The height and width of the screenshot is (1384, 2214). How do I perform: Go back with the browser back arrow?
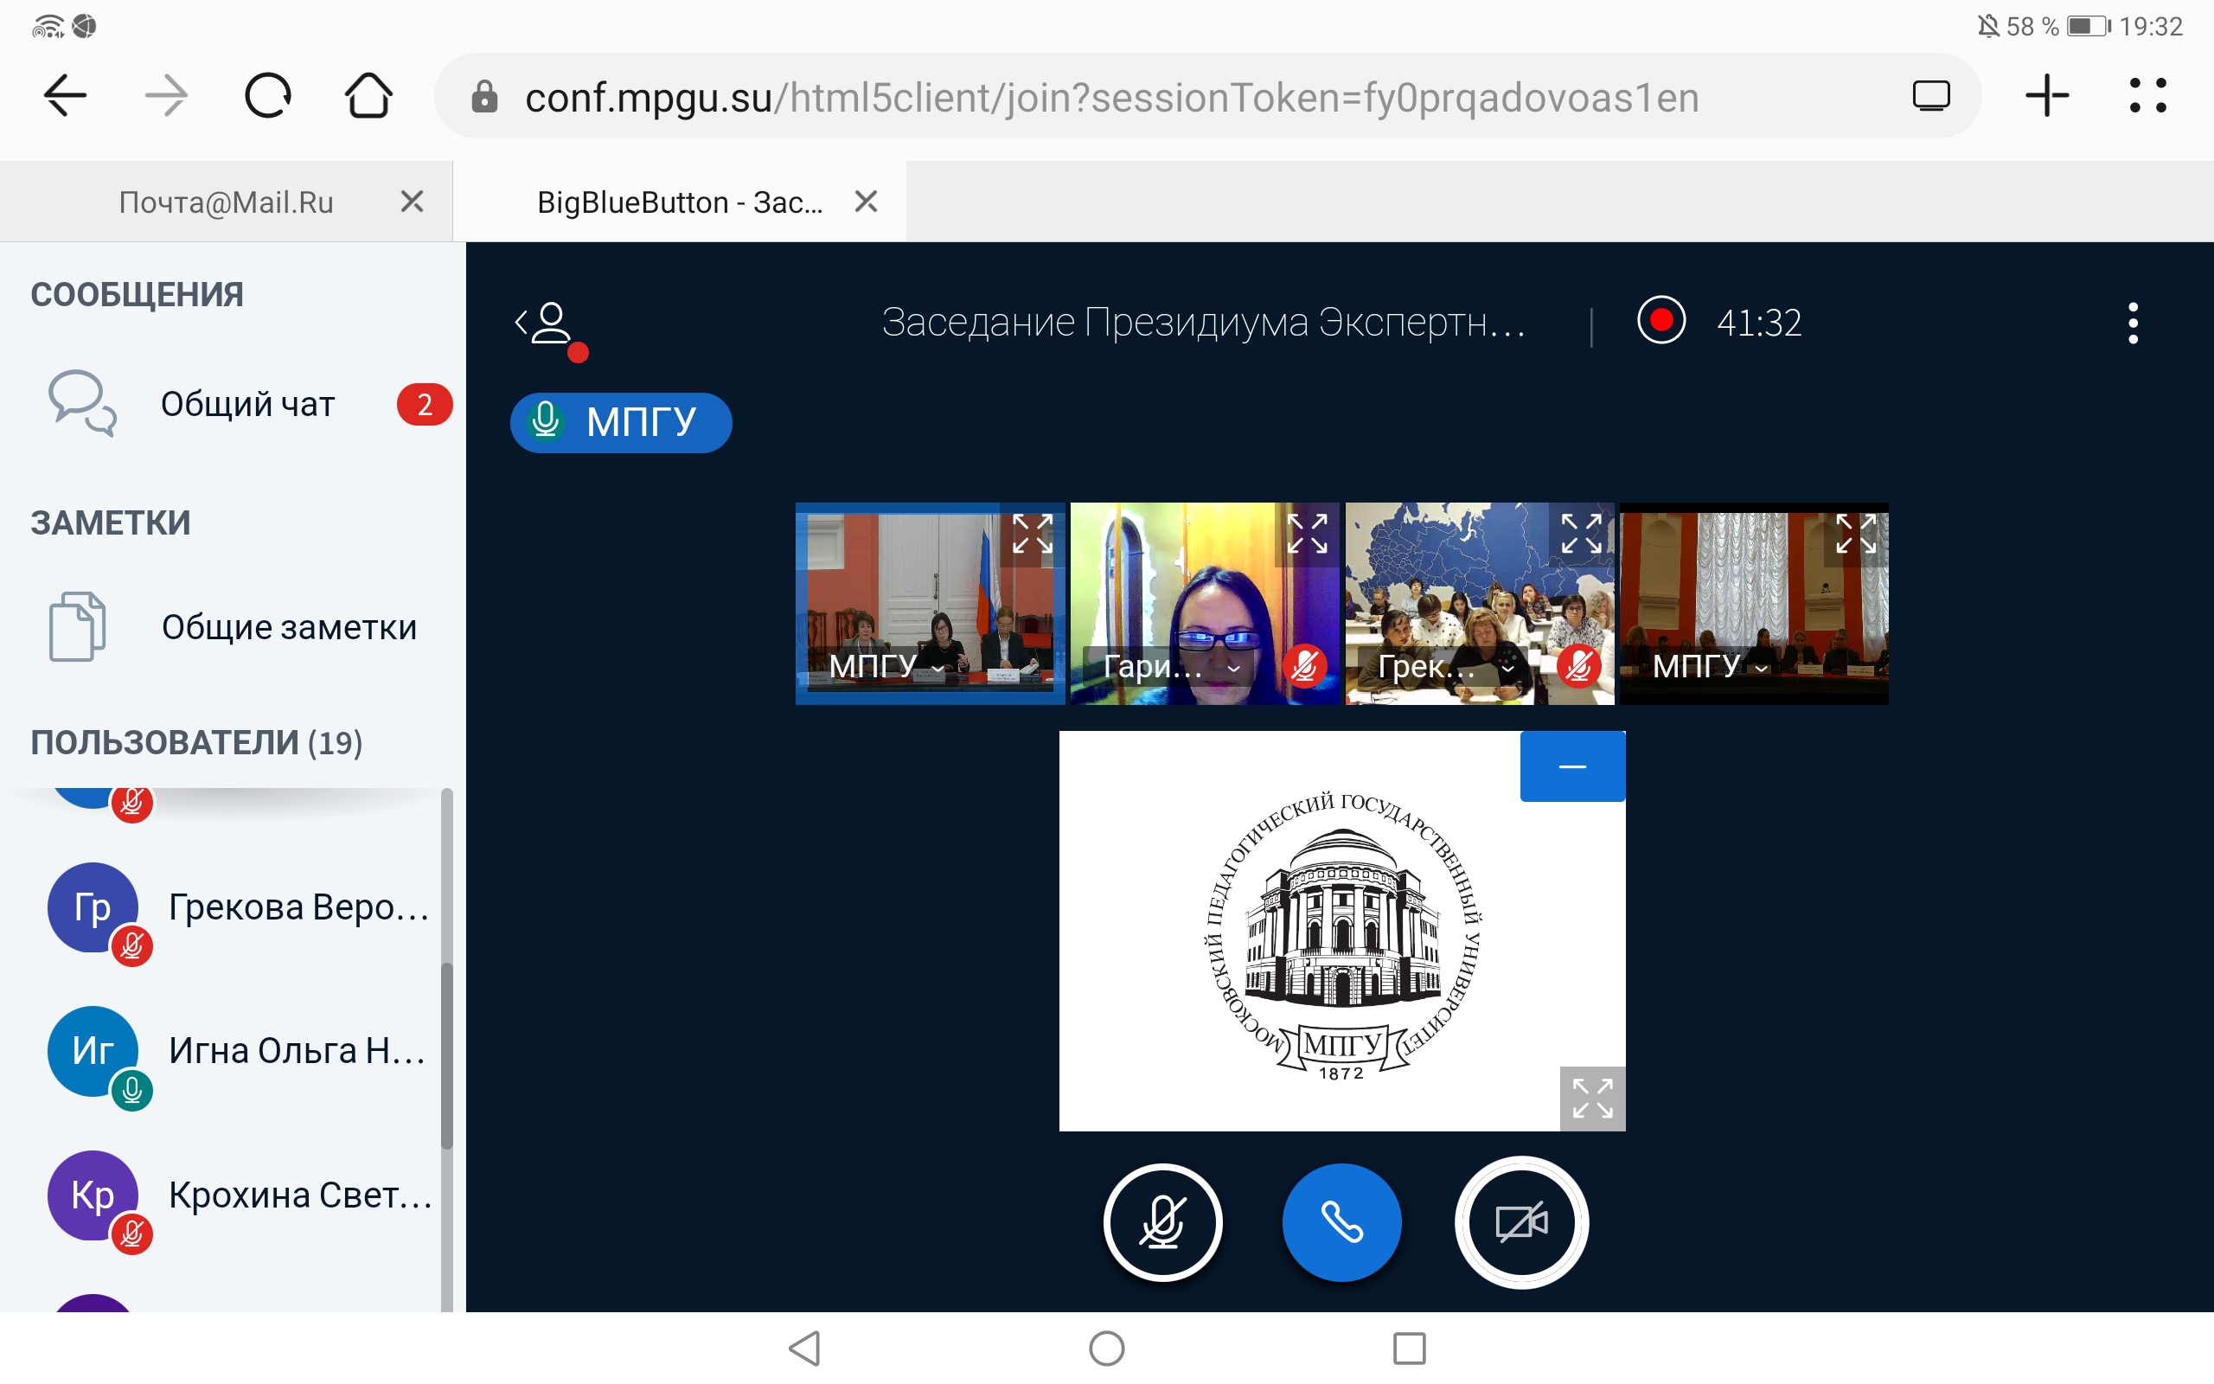[65, 95]
